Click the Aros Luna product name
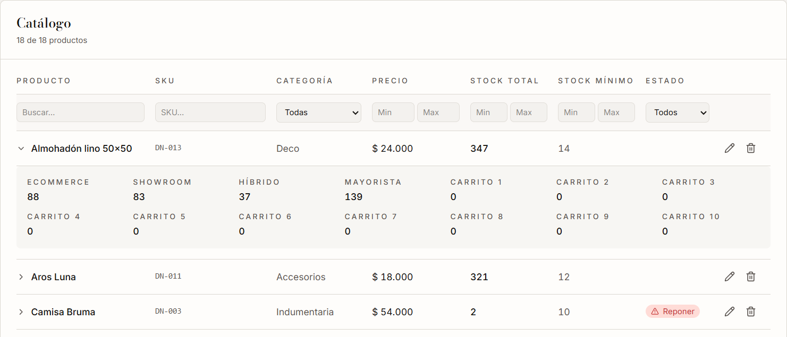The width and height of the screenshot is (787, 337). click(54, 277)
